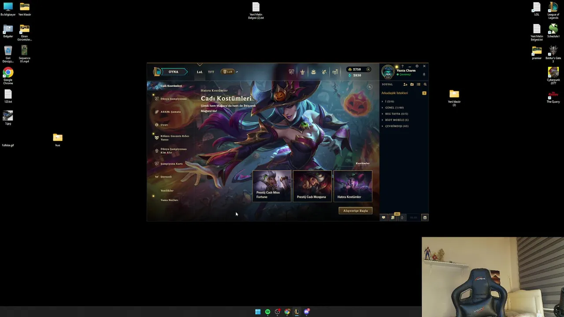Image resolution: width=564 pixels, height=317 pixels.
Task: Open the Loot hammer icon
Action: [324, 72]
